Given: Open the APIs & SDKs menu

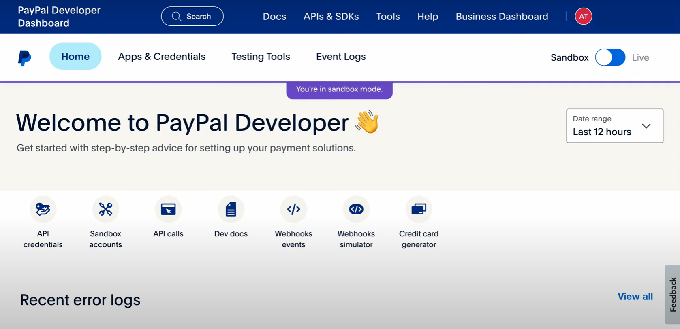Looking at the screenshot, I should pos(331,17).
